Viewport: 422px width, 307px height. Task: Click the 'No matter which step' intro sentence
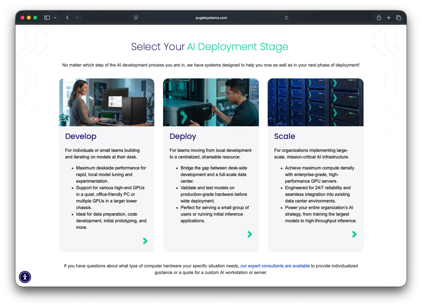coord(211,65)
